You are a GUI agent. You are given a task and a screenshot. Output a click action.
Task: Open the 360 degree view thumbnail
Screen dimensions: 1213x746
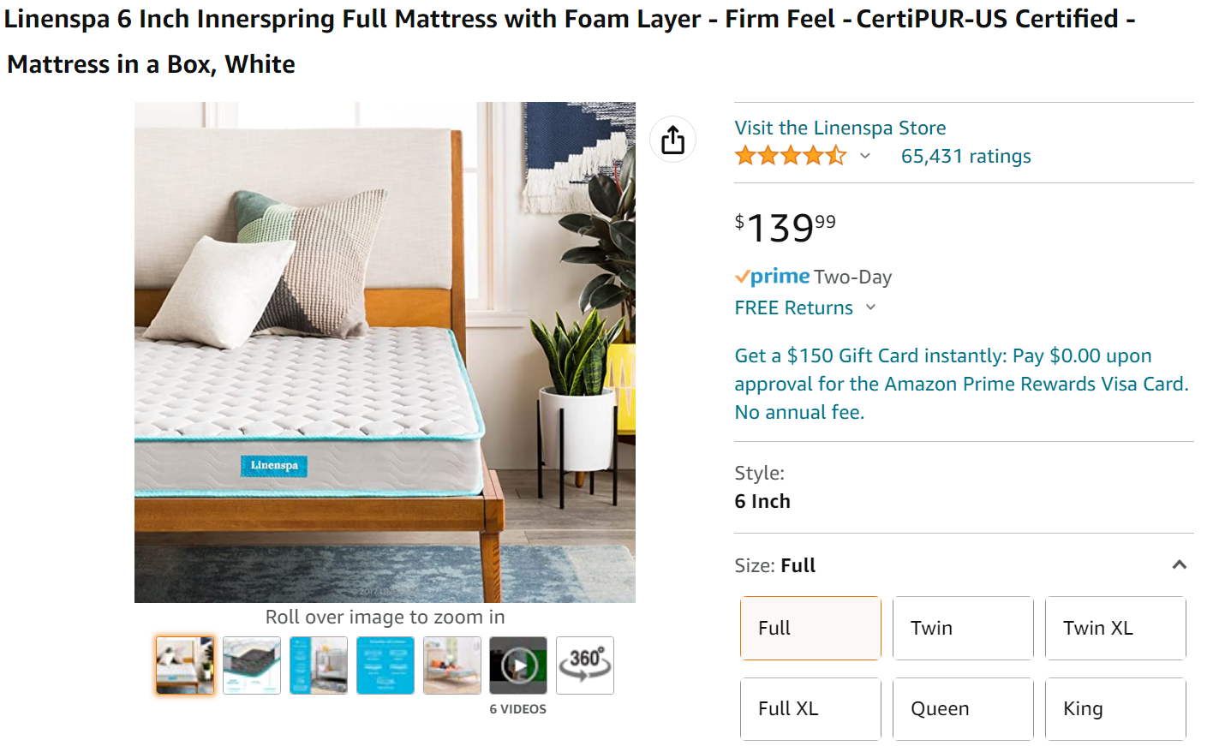click(x=585, y=665)
